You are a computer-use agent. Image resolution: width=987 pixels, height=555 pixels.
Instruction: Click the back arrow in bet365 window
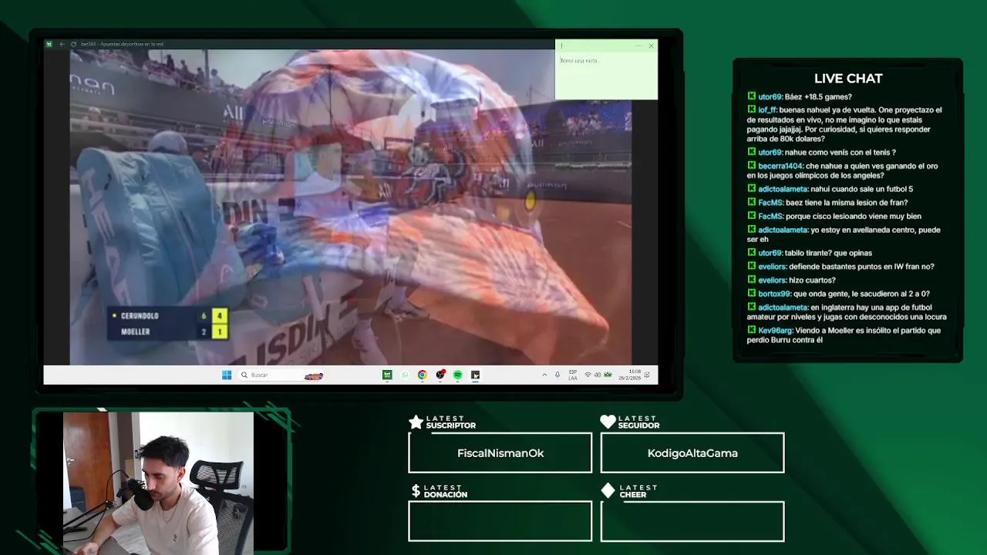pyautogui.click(x=62, y=44)
